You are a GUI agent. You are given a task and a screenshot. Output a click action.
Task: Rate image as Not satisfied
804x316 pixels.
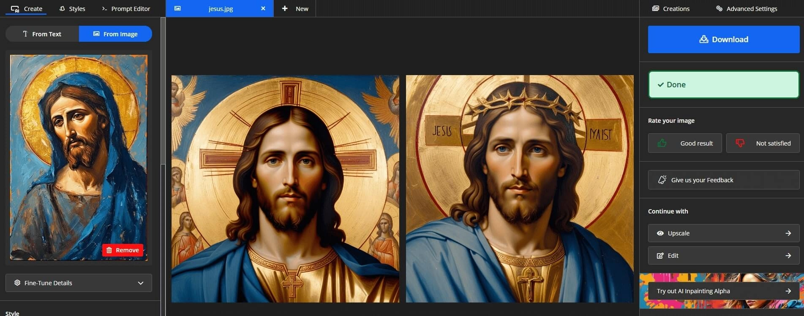pos(763,143)
